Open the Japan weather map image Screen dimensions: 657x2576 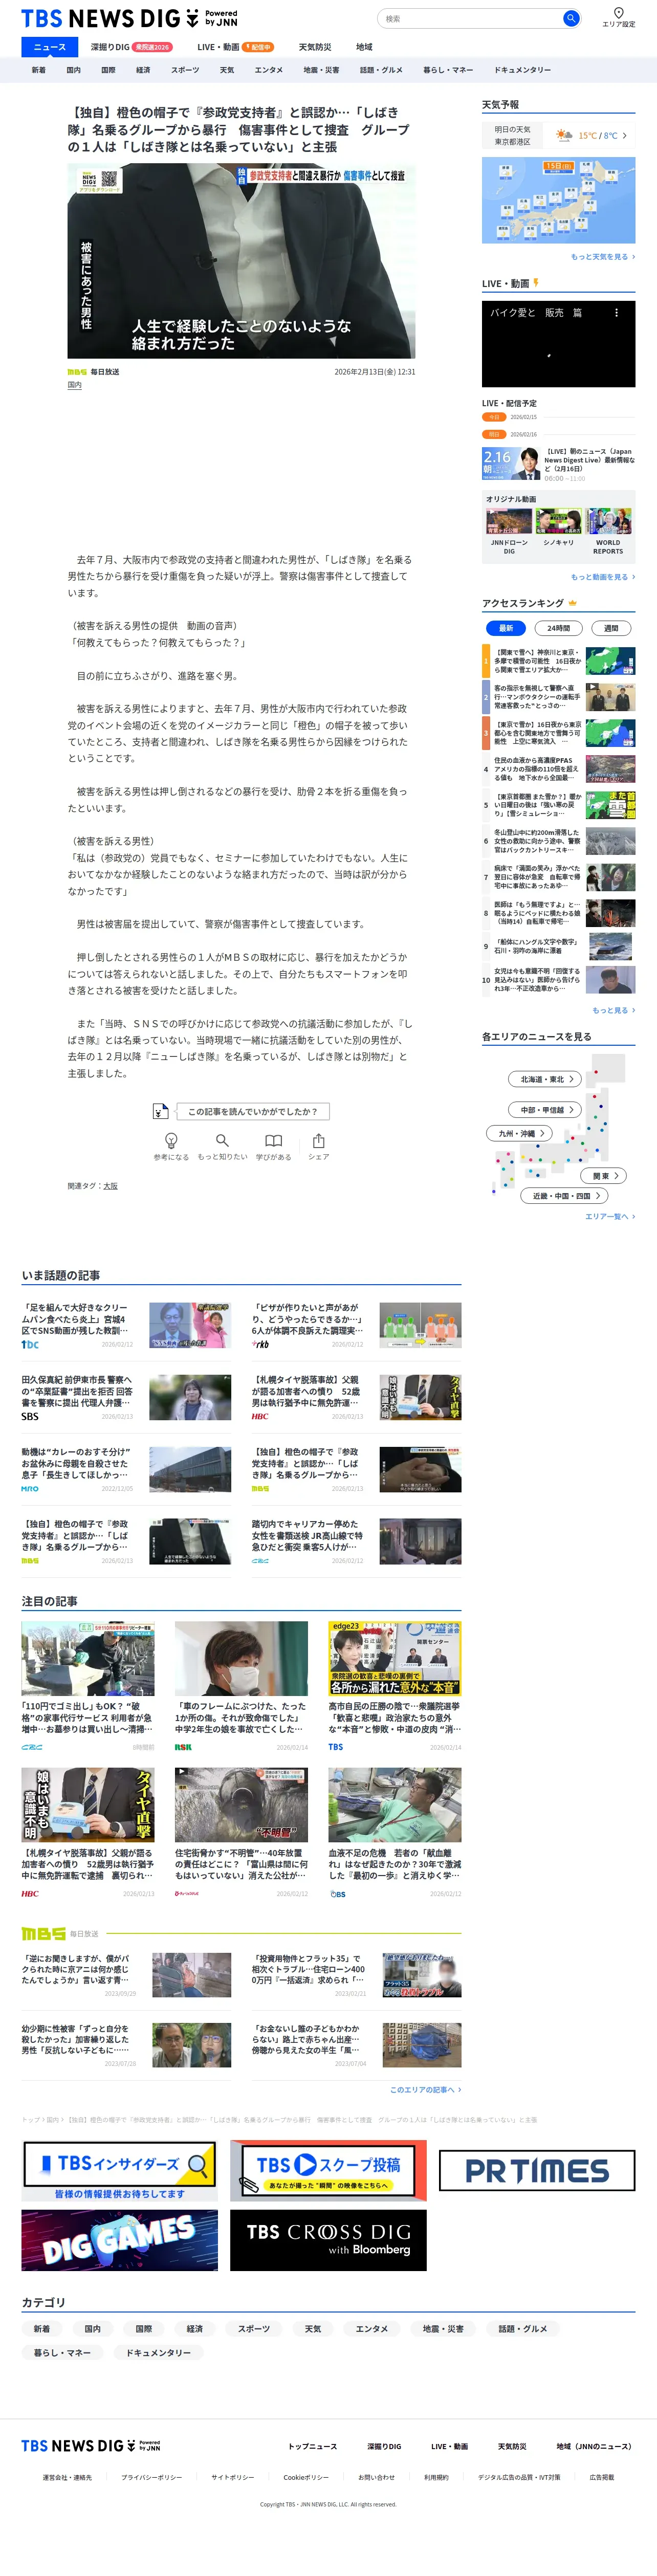coord(559,200)
